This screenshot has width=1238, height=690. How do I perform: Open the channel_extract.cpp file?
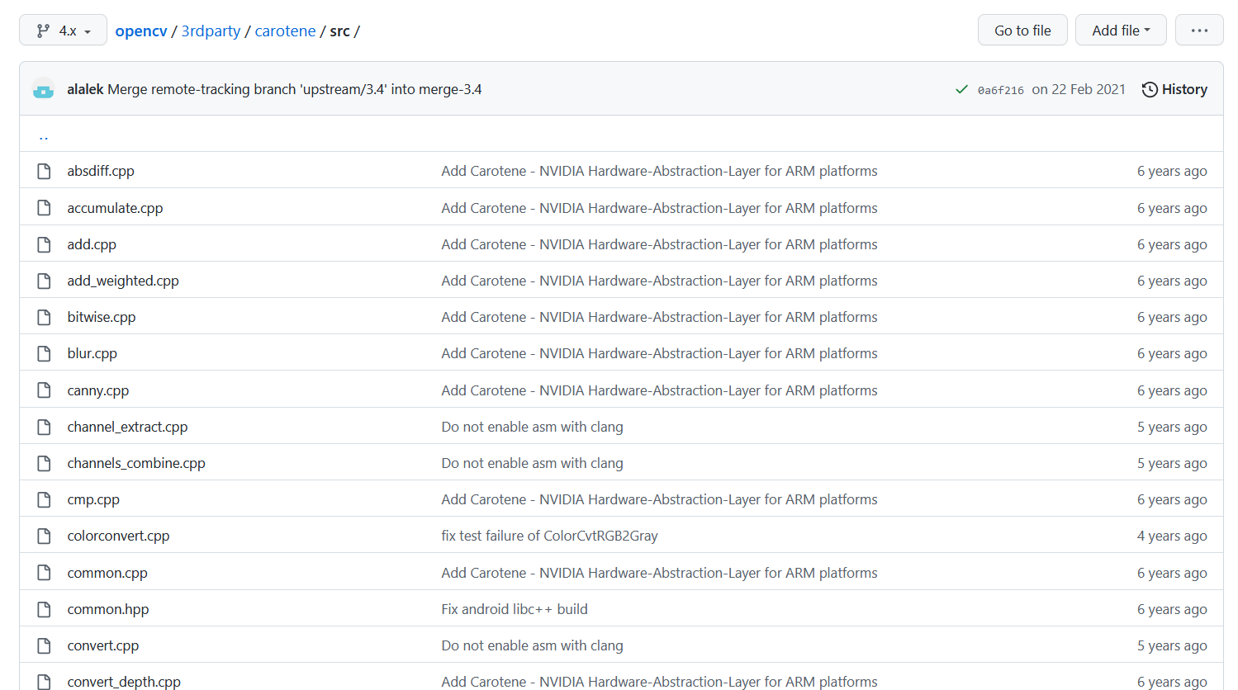point(127,427)
